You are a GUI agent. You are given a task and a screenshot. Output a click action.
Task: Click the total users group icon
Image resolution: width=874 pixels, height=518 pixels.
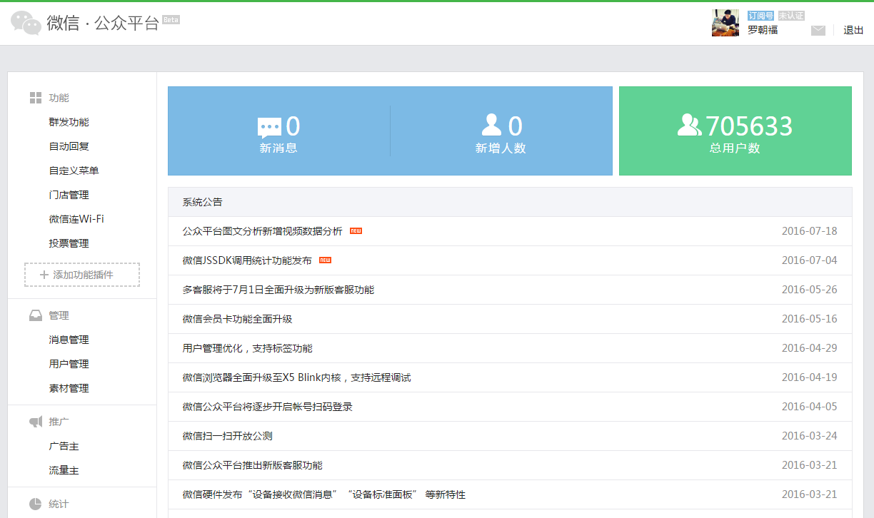click(x=690, y=125)
